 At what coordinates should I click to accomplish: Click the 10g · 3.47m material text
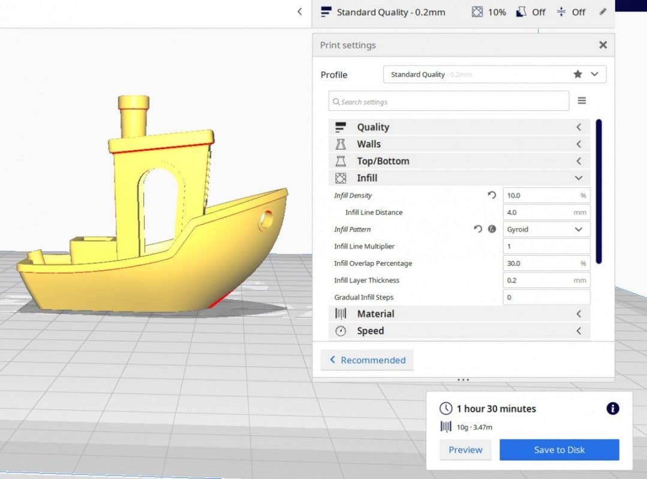click(x=474, y=427)
